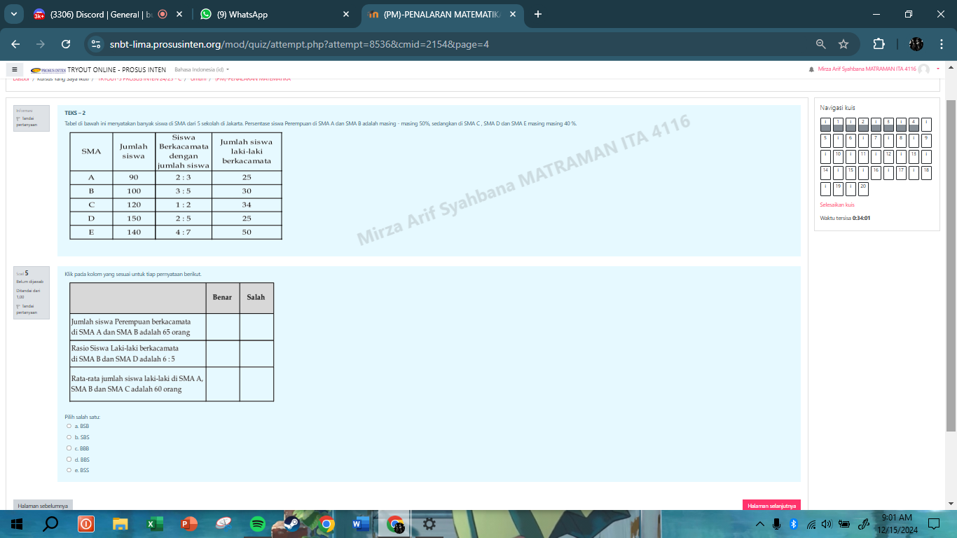957x538 pixels.
Task: Bookmark this page with the star
Action: [844, 44]
